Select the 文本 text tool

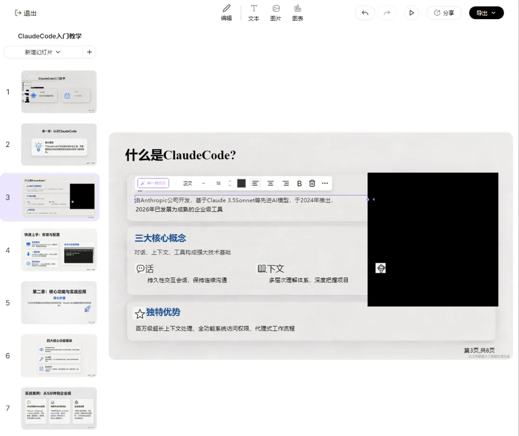254,13
